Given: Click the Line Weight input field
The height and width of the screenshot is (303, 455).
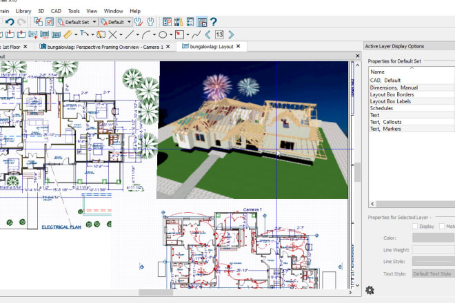Looking at the screenshot, I should [x=434, y=250].
